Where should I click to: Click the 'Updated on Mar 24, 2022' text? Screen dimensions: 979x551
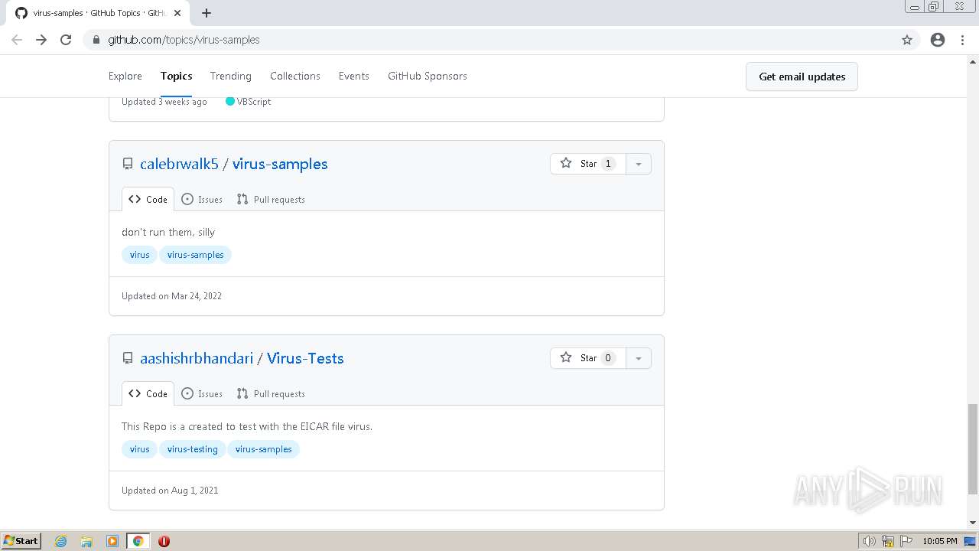171,296
